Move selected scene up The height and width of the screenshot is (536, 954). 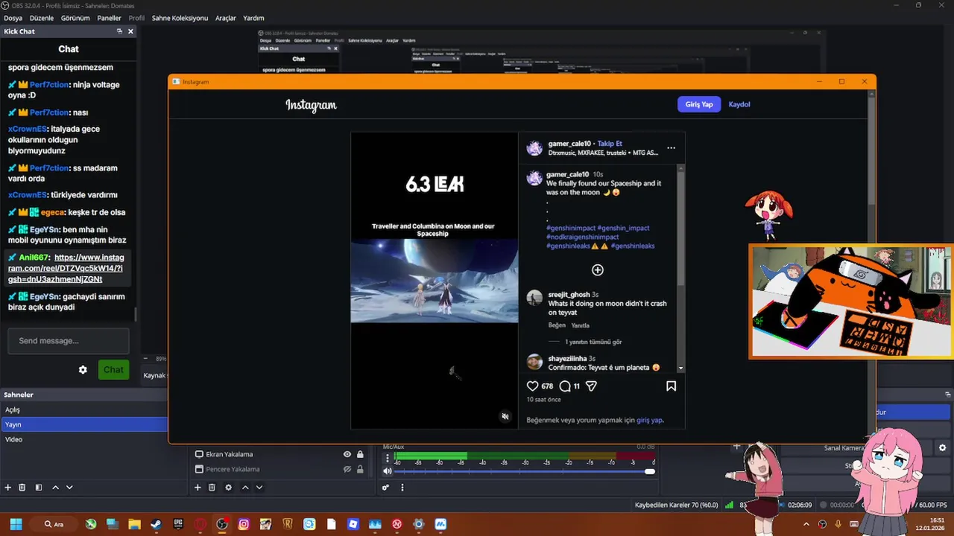pyautogui.click(x=55, y=488)
